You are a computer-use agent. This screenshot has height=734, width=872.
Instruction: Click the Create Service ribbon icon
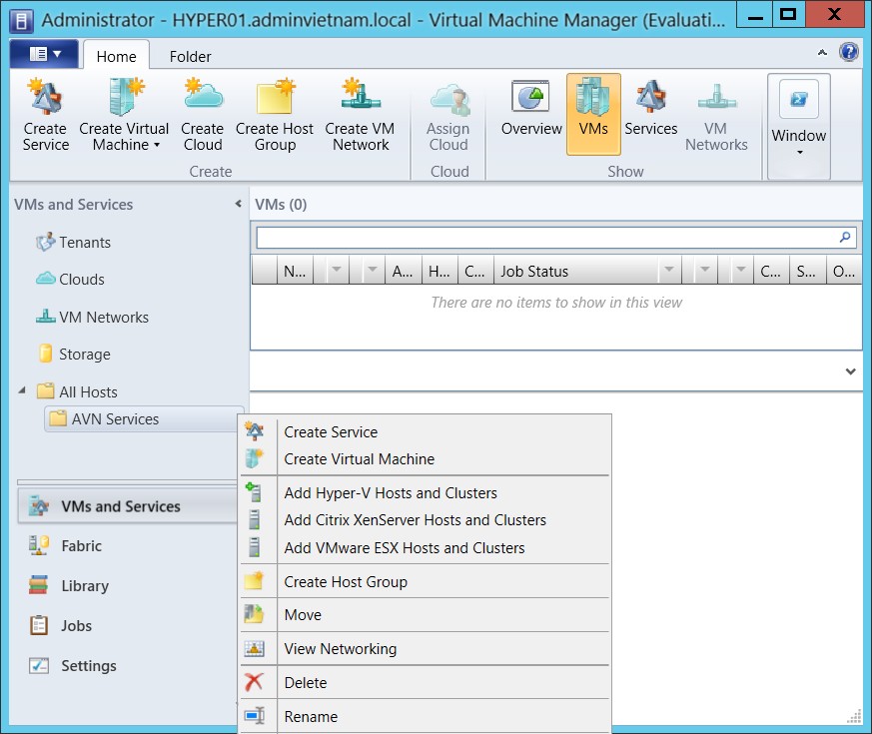(x=46, y=115)
